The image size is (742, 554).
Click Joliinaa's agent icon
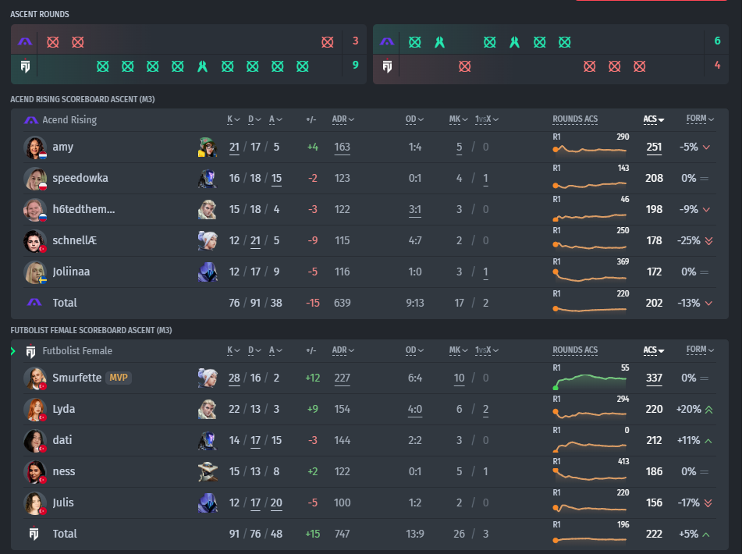tap(208, 272)
